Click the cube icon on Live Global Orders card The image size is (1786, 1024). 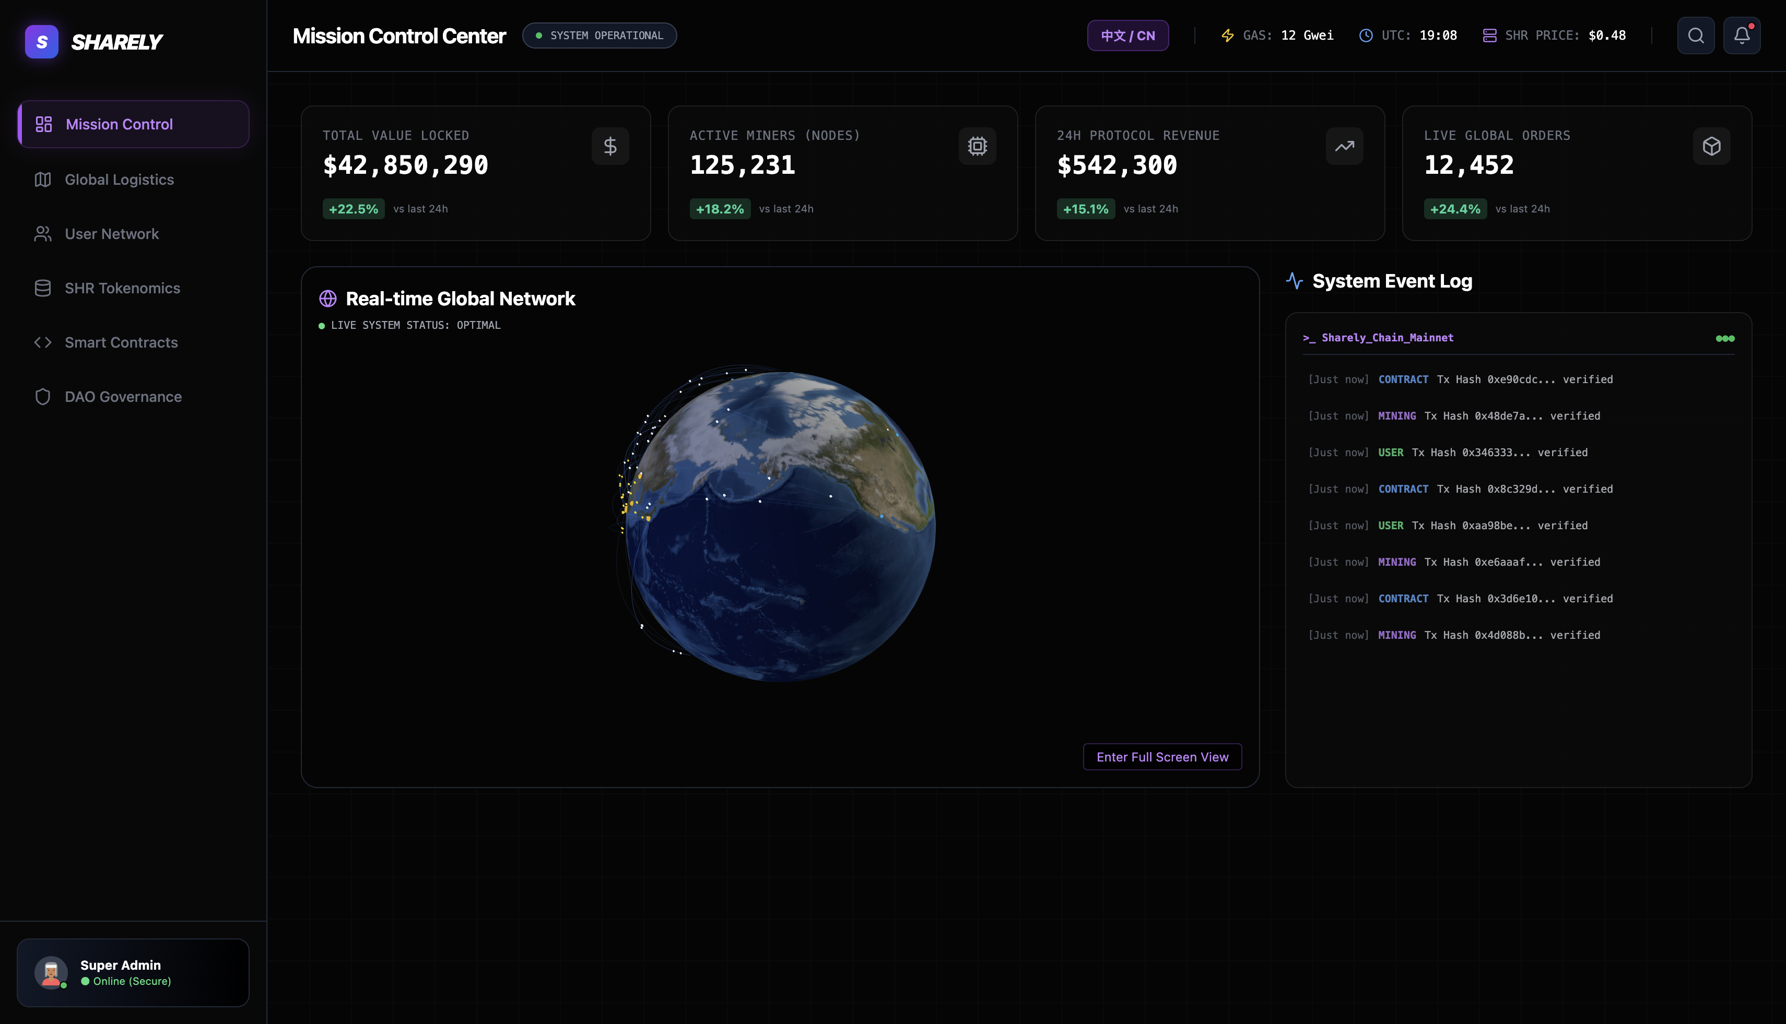(1712, 146)
